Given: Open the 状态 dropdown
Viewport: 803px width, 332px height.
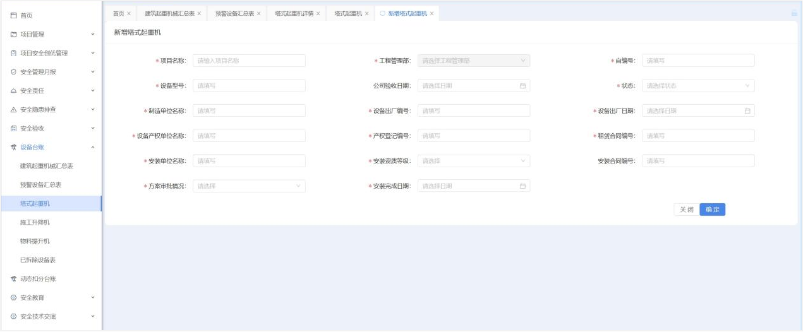Looking at the screenshot, I should pyautogui.click(x=697, y=86).
